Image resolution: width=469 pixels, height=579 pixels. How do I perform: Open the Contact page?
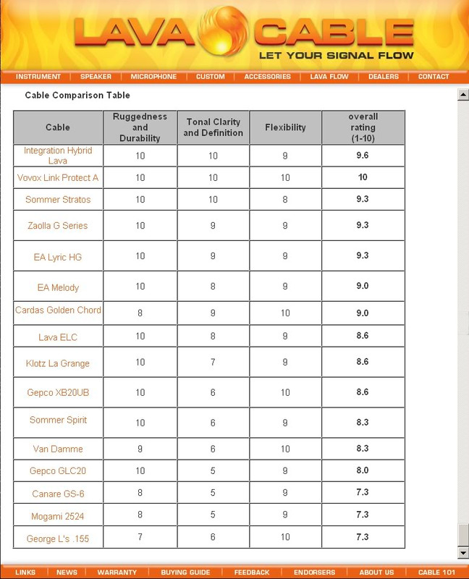(434, 77)
